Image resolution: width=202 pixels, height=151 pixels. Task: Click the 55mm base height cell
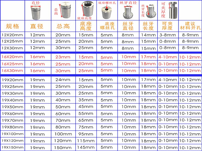(x=86, y=113)
